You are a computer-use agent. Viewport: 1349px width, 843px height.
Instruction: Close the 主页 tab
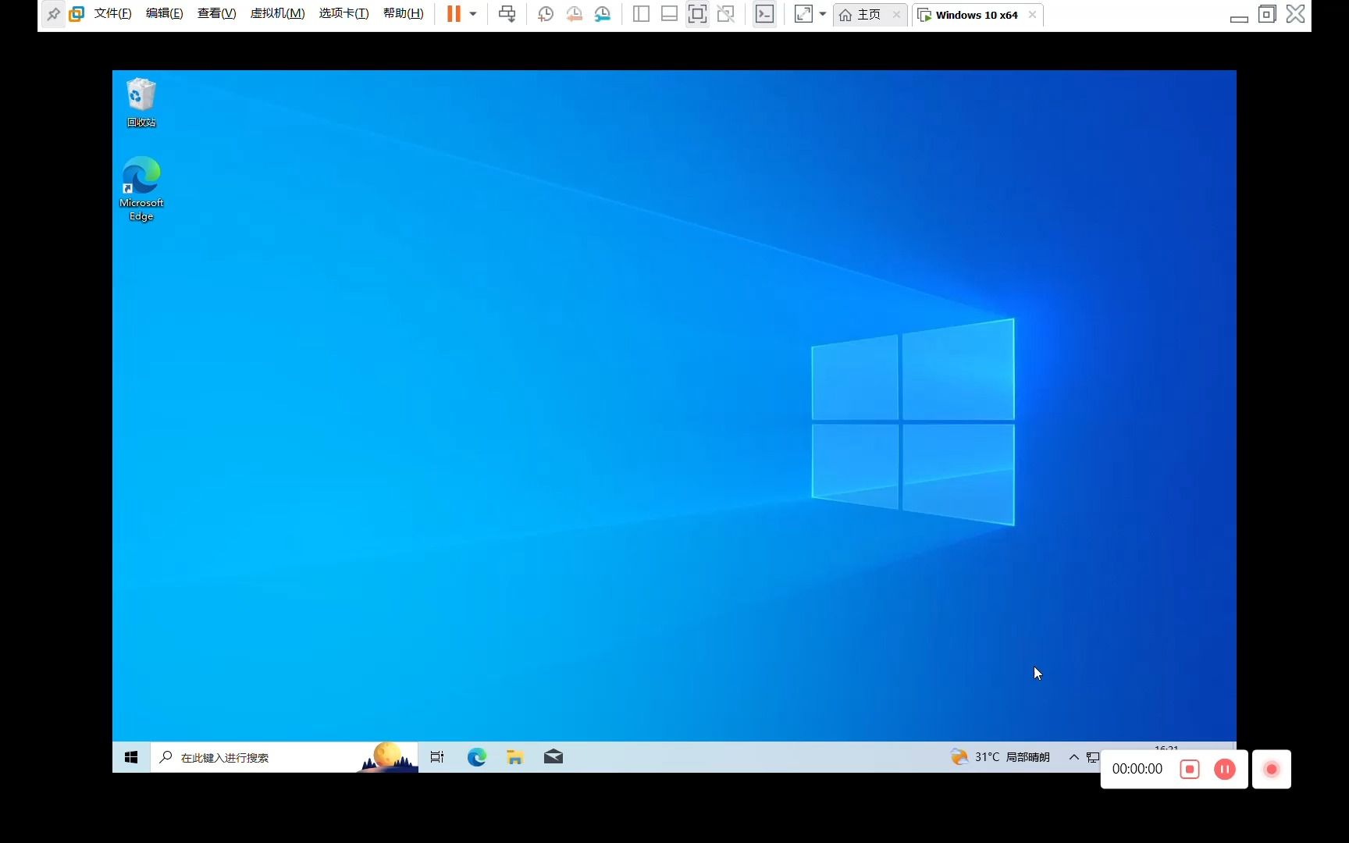[x=896, y=15]
